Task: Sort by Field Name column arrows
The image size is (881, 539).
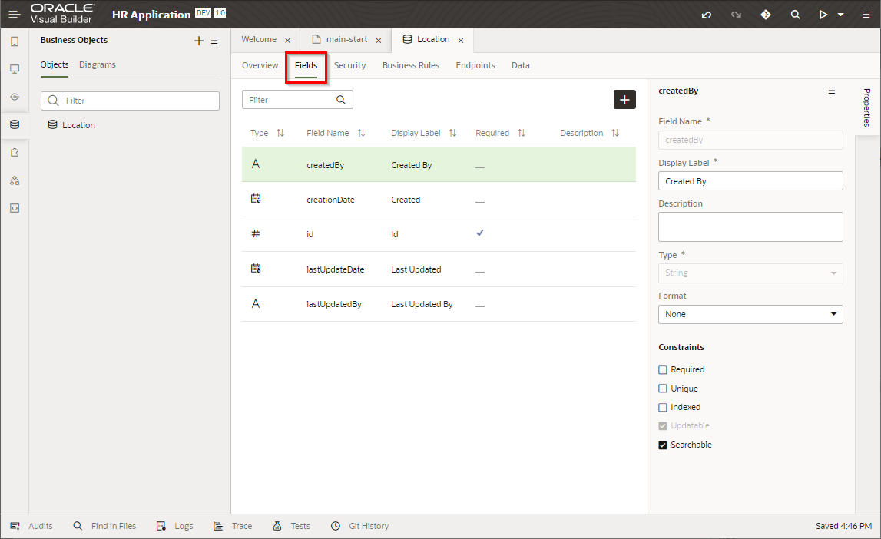Action: point(361,133)
